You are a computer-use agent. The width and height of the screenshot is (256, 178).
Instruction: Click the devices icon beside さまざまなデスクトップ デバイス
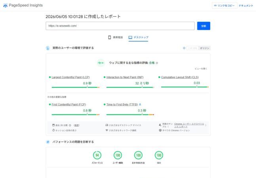[107, 125]
